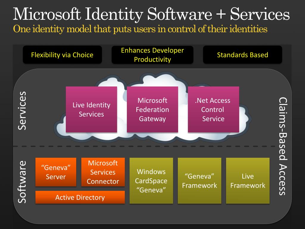The image size is (305, 229).
Task: Click the "Geneva" Server block
Action: (x=56, y=172)
